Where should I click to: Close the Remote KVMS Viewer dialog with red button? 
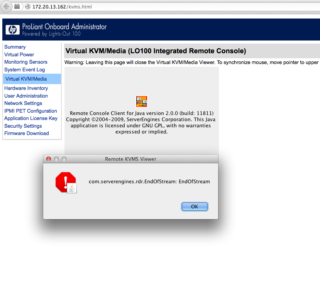pyautogui.click(x=49, y=159)
